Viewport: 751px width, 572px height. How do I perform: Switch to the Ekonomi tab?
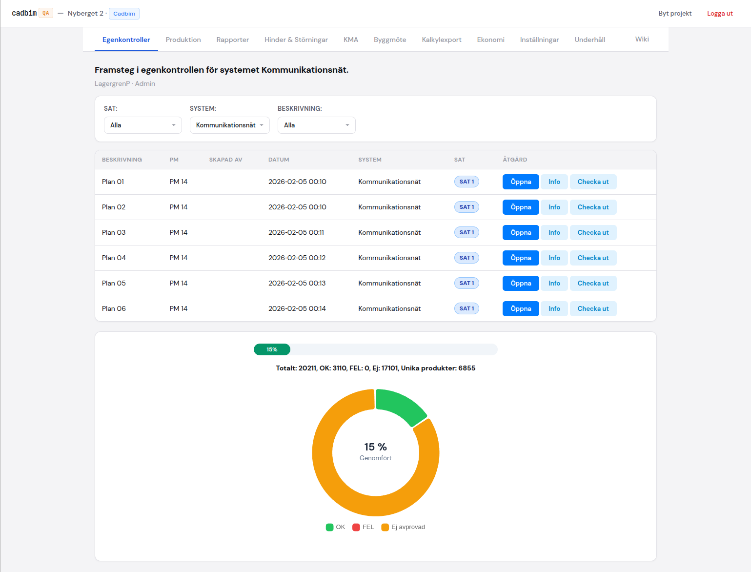tap(490, 40)
